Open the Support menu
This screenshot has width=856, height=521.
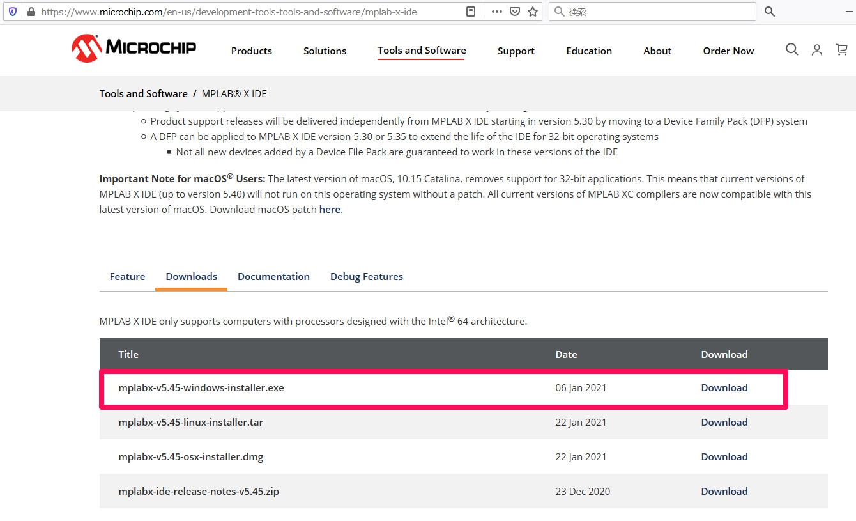click(x=516, y=51)
